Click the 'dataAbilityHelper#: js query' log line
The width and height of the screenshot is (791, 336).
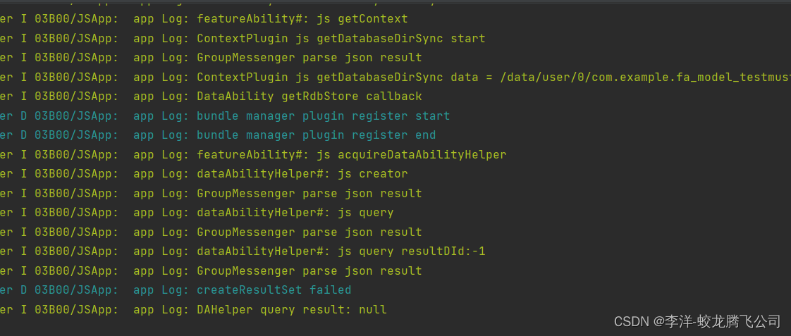197,213
